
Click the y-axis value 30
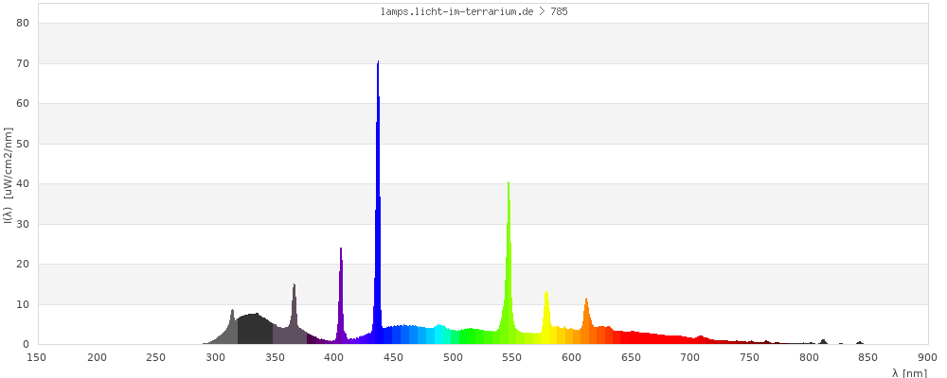point(25,224)
